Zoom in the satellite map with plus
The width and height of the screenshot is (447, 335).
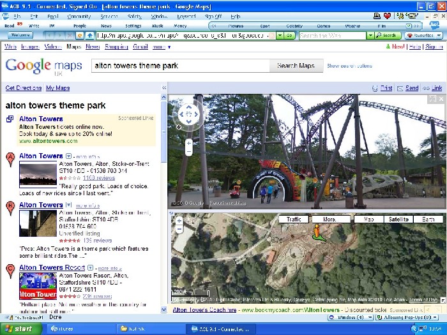click(x=179, y=221)
